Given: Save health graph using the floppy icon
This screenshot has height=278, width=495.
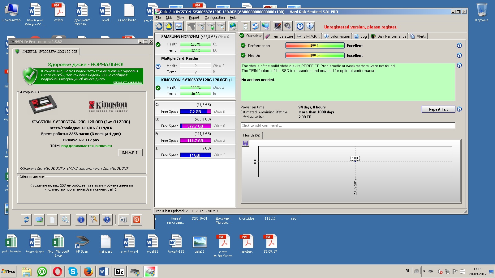Looking at the screenshot, I should (x=246, y=143).
